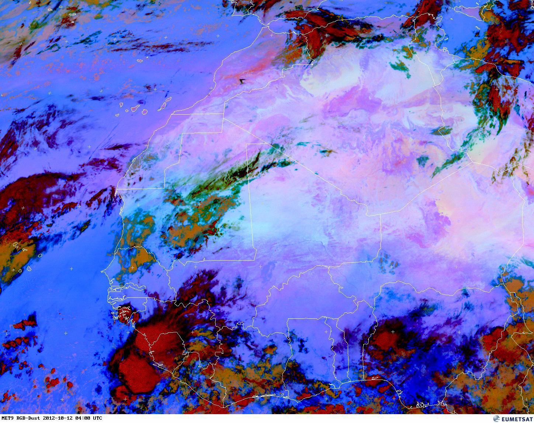
Task: Select the 'MET9' satellite label
Action: [7, 418]
